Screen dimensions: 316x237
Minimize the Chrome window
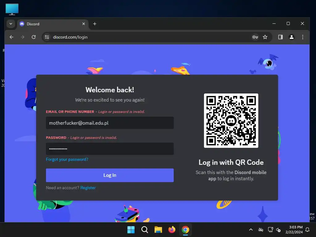274,23
